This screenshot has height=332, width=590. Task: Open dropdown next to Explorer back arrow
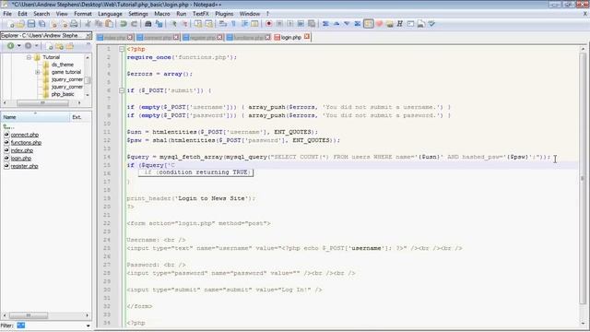pos(18,46)
